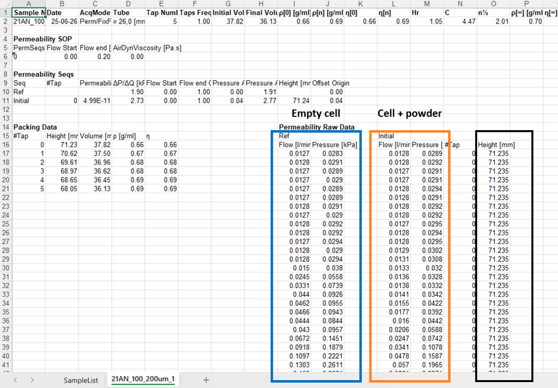Viewport: 558px width, 388px height.
Task: Select the Permeability Raw Data heading cell
Action: [x=316, y=127]
